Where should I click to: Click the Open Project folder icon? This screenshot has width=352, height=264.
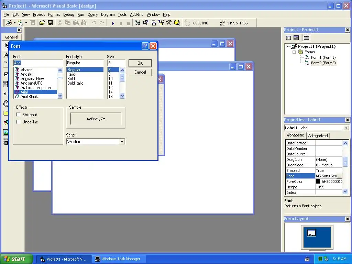[x=42, y=23]
